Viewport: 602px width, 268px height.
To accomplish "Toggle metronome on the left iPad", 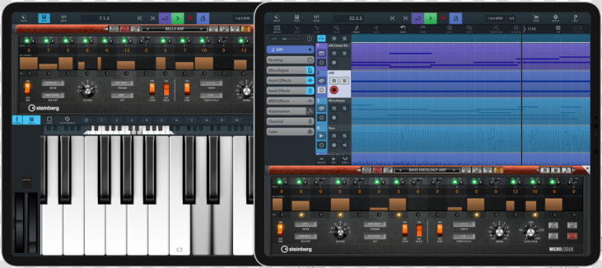I will 203,18.
